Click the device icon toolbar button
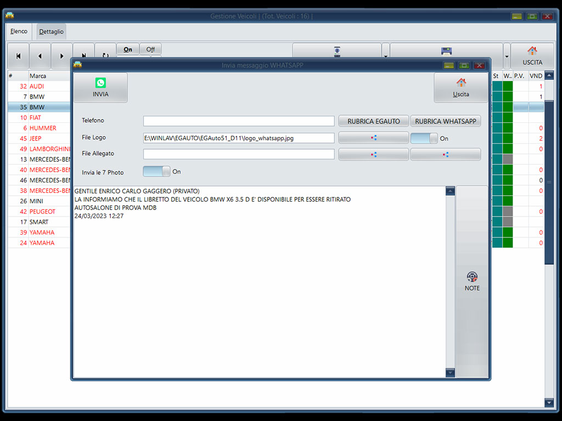 [x=337, y=51]
